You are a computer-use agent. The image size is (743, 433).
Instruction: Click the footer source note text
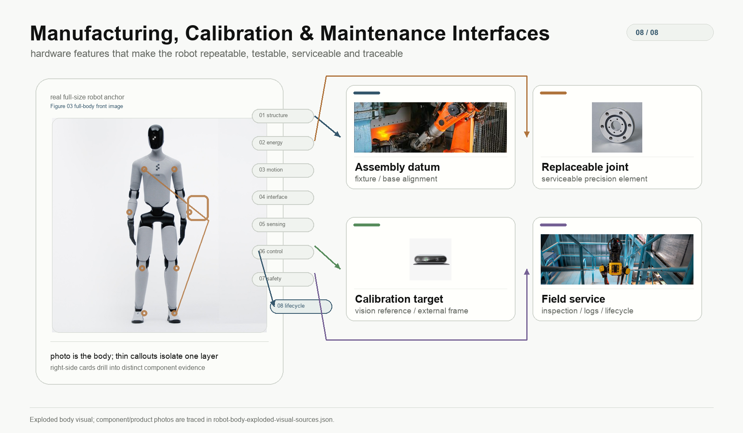click(182, 420)
